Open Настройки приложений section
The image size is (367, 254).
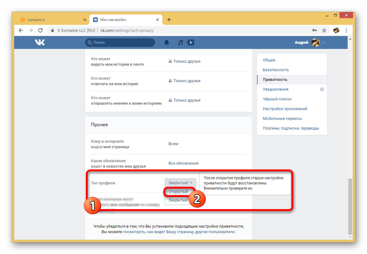point(292,109)
